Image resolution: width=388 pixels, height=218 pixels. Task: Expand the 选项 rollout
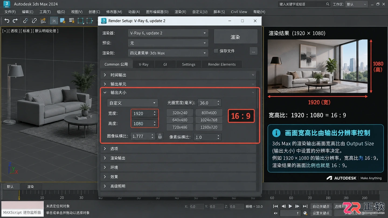(178, 149)
